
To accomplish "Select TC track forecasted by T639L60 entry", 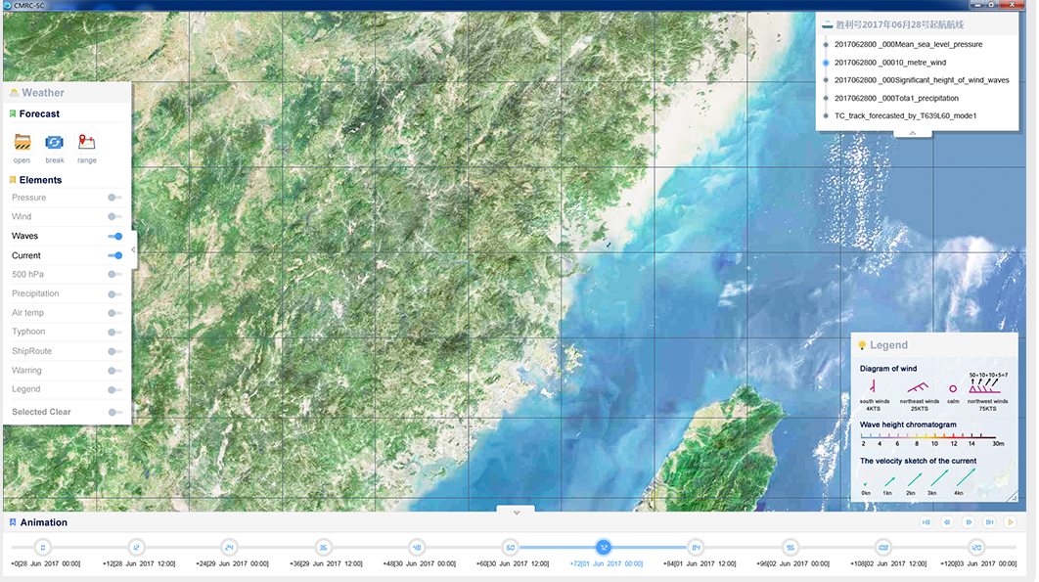I will point(905,115).
